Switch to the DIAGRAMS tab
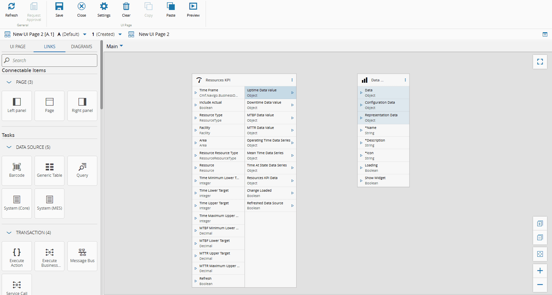Viewport: 552px width, 295px height. [x=82, y=47]
